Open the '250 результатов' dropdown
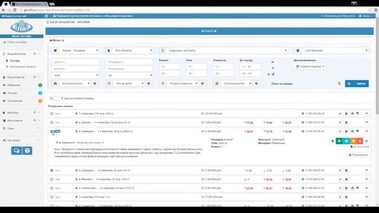 click(x=236, y=83)
